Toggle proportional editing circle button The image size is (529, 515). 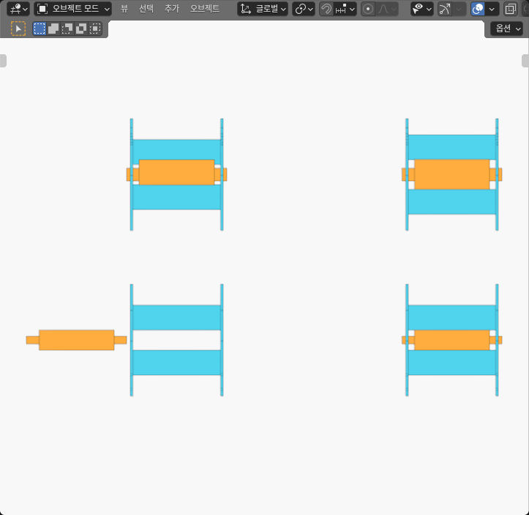(x=368, y=9)
